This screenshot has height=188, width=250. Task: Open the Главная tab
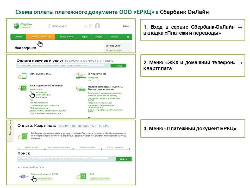[x=18, y=37]
